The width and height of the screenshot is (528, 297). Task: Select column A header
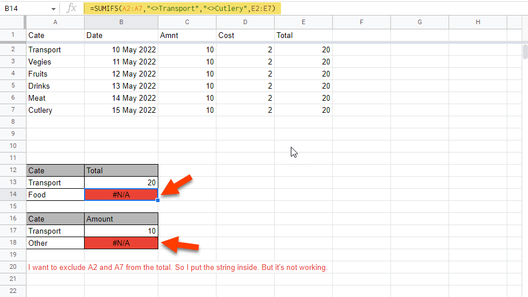point(55,22)
